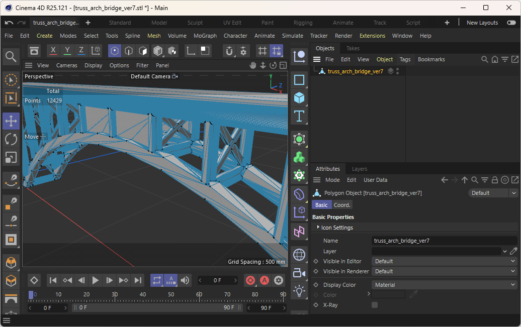The image size is (521, 327).
Task: Switch to Model mode icon
Action: pyautogui.click(x=158, y=51)
